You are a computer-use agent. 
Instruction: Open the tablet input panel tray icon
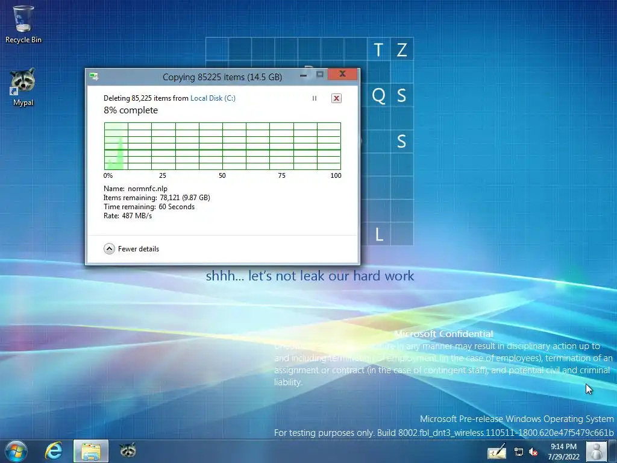pyautogui.click(x=497, y=451)
